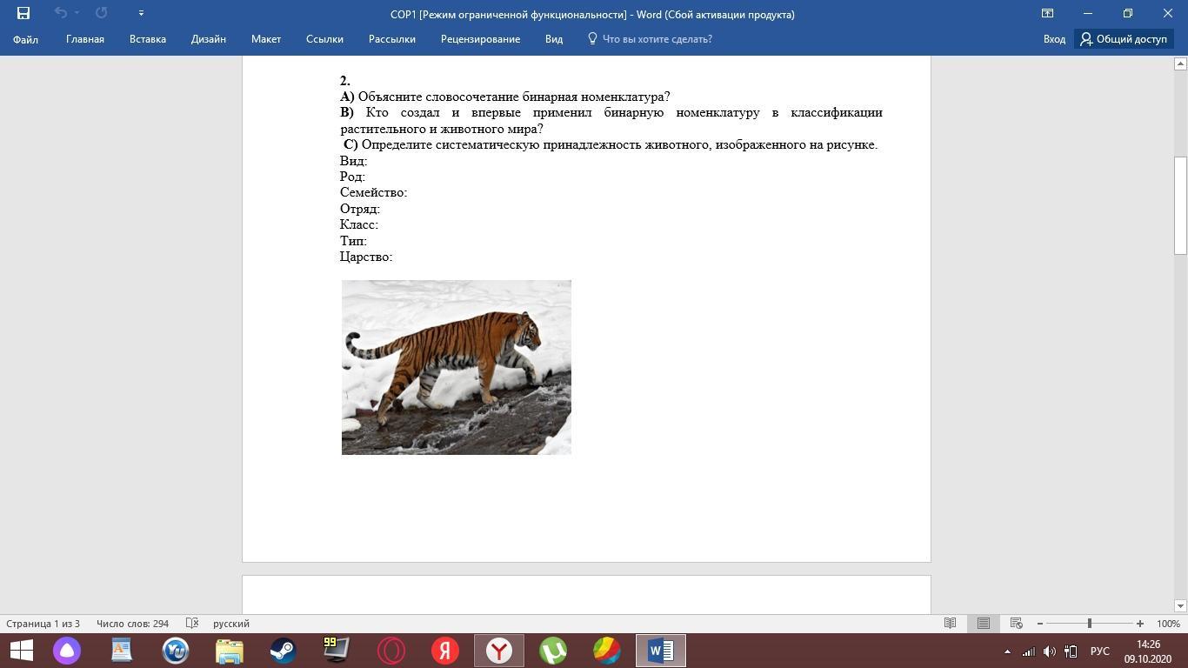The height and width of the screenshot is (668, 1188).
Task: Click the volume speaker tray icon
Action: point(1050,651)
